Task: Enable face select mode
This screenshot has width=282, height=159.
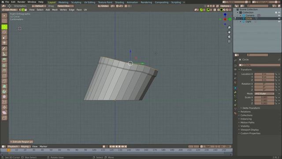Action: click(26, 10)
